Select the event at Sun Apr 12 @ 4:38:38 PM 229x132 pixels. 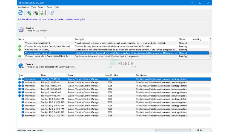(x=114, y=102)
